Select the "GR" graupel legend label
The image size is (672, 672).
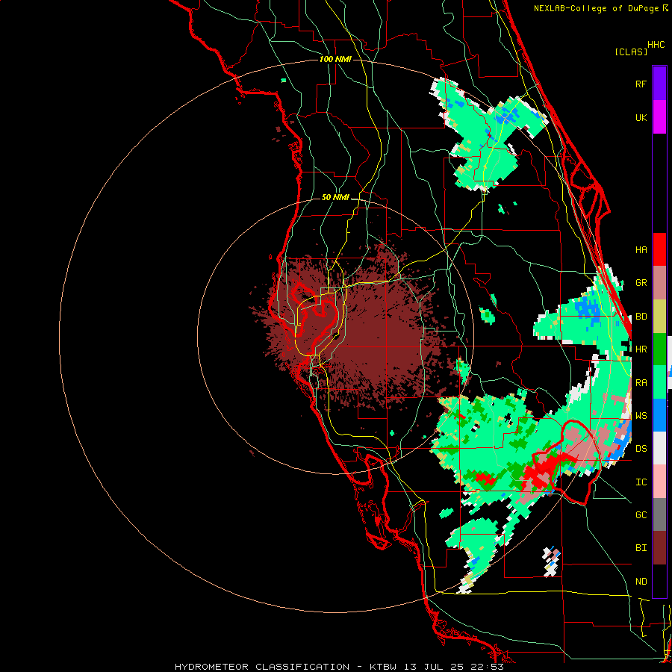(641, 283)
